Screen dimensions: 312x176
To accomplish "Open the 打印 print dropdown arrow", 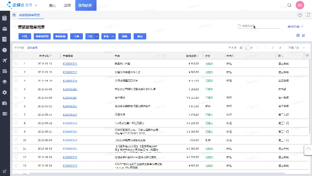I will (97, 36).
